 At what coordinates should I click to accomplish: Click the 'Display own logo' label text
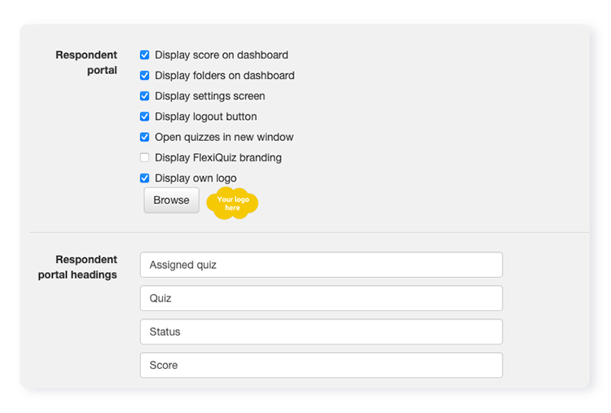196,178
